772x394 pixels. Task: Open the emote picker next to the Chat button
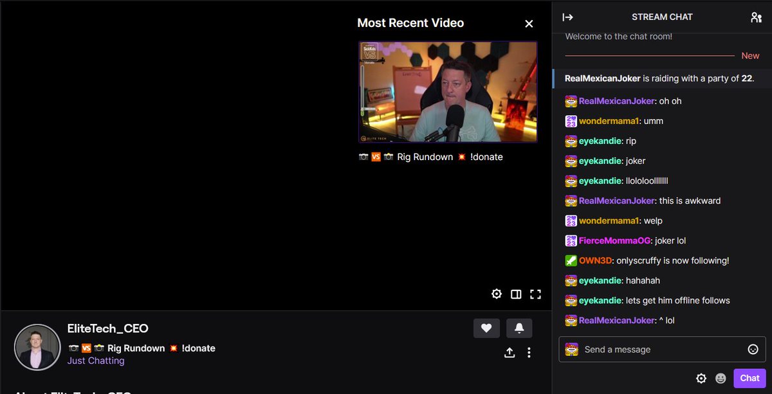(x=721, y=379)
